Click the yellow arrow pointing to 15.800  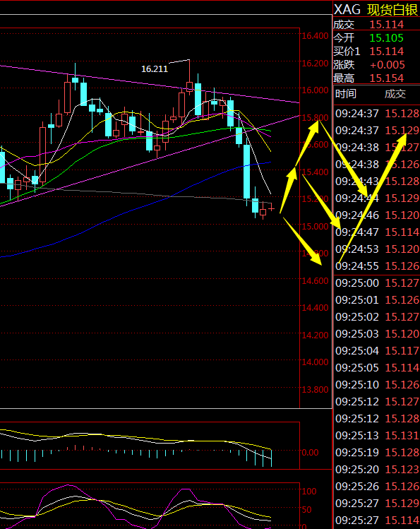(308, 143)
